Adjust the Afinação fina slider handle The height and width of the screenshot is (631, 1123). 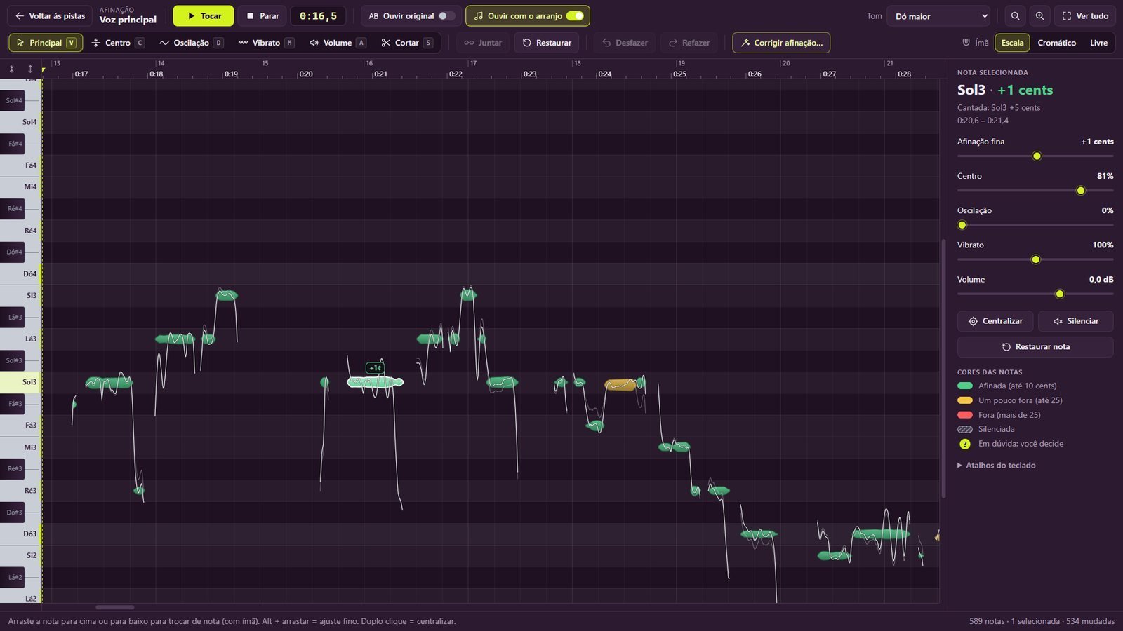1037,156
